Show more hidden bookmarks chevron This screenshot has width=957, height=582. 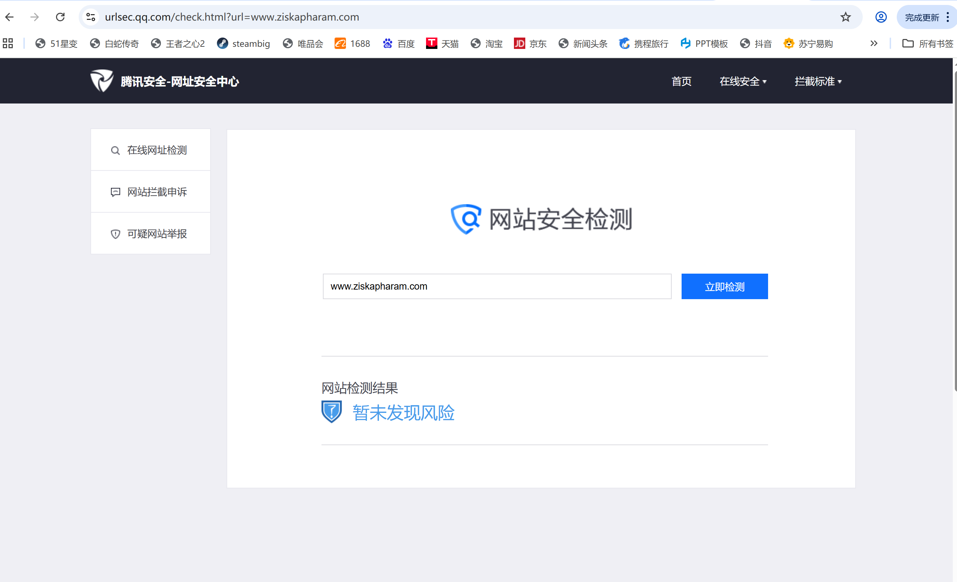(x=873, y=44)
